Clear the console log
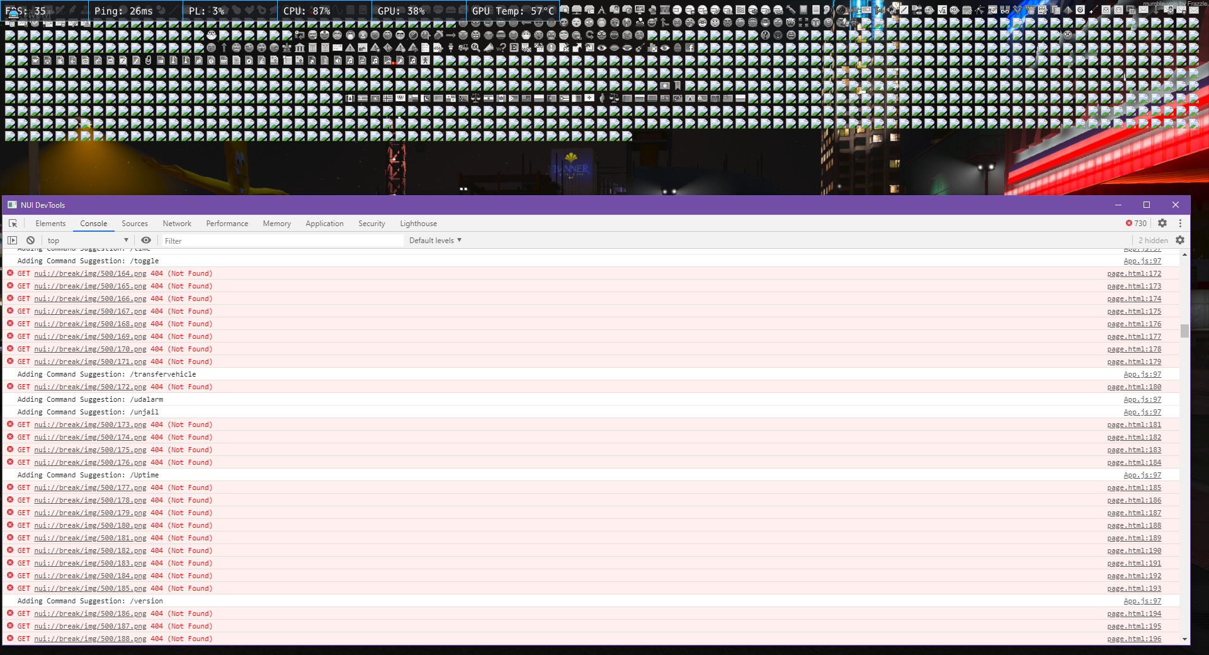This screenshot has height=655, width=1209. click(30, 240)
